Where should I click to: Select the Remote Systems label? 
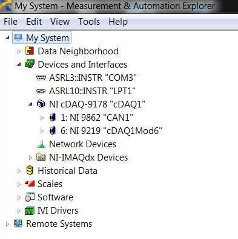click(x=59, y=224)
